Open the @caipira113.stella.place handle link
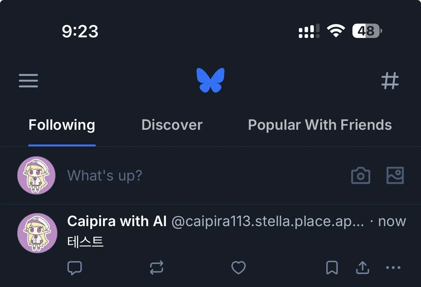The height and width of the screenshot is (287, 421). [267, 221]
